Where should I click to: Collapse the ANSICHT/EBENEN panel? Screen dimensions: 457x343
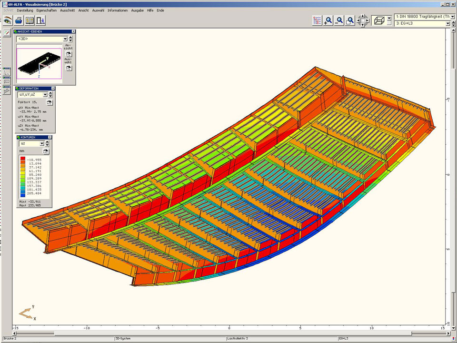click(73, 31)
